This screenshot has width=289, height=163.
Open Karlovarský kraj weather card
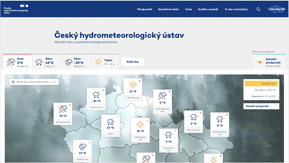pyautogui.click(x=63, y=114)
